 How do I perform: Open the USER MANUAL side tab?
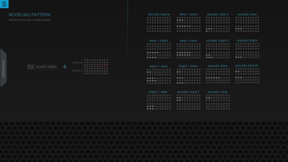tap(3, 68)
